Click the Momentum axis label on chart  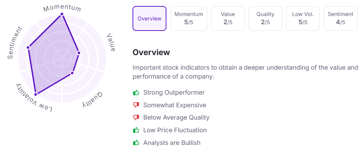62,8
